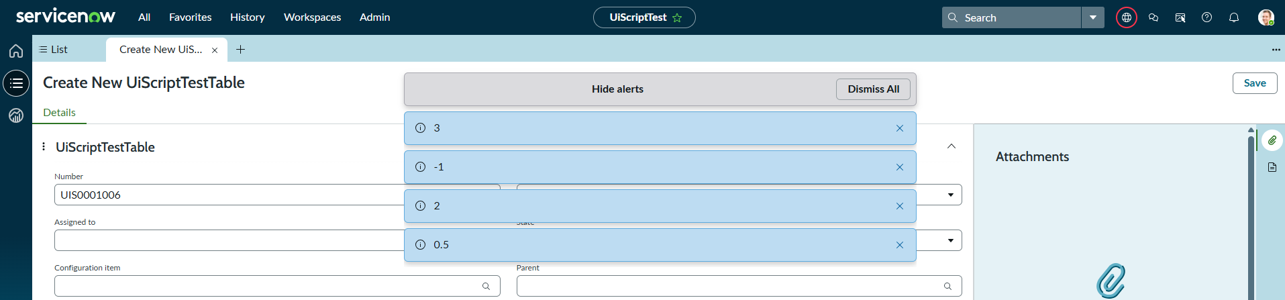
Task: Dismiss the alert showing 2
Action: 900,206
